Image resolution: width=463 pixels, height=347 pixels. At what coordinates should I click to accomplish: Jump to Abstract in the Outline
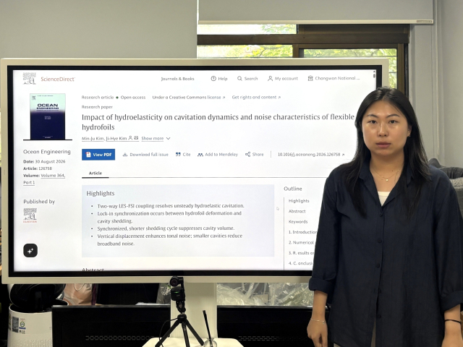pos(297,211)
